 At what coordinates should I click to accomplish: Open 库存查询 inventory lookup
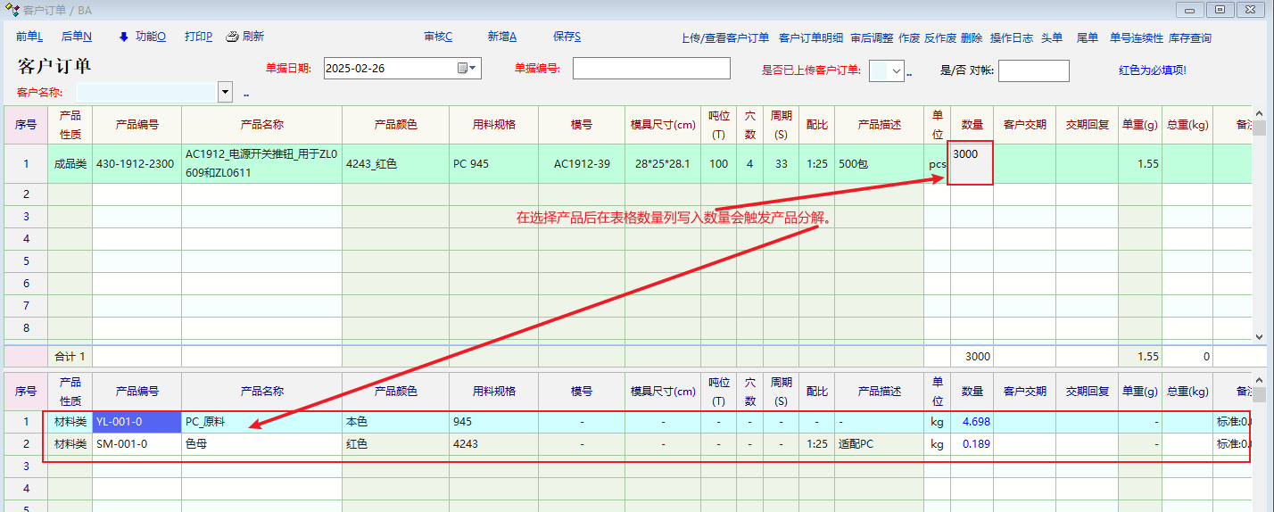click(x=1189, y=38)
